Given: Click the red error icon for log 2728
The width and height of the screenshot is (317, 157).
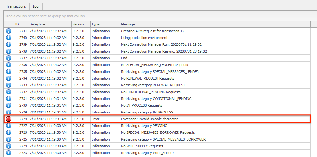Looking at the screenshot, I should tap(9, 119).
